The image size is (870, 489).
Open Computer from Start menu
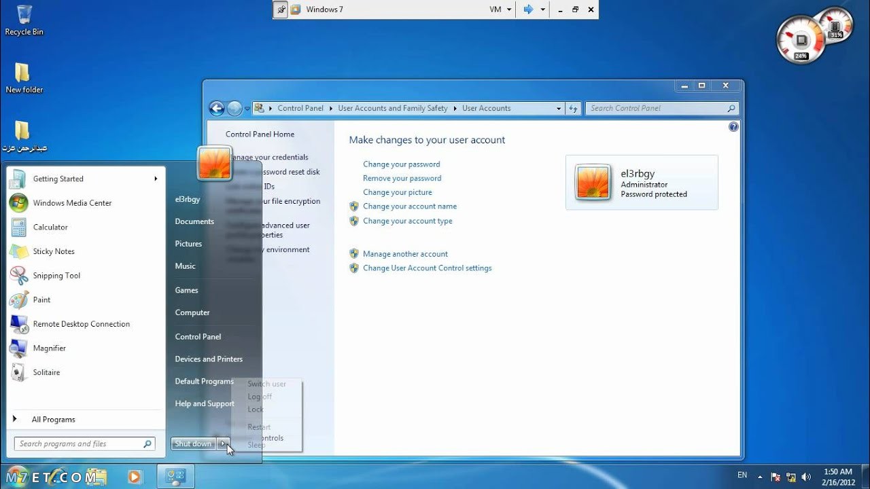click(x=192, y=312)
